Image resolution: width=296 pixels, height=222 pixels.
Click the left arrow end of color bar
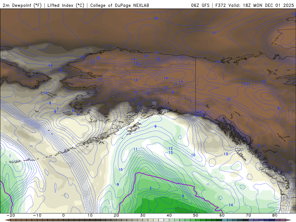(8, 220)
